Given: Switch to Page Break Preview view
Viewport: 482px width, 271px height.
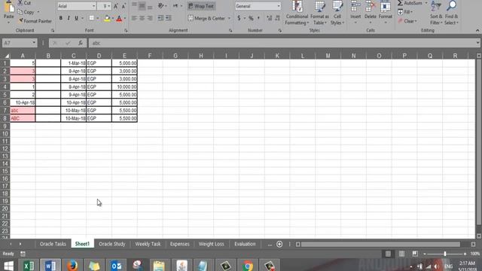Looking at the screenshot, I should (415, 254).
